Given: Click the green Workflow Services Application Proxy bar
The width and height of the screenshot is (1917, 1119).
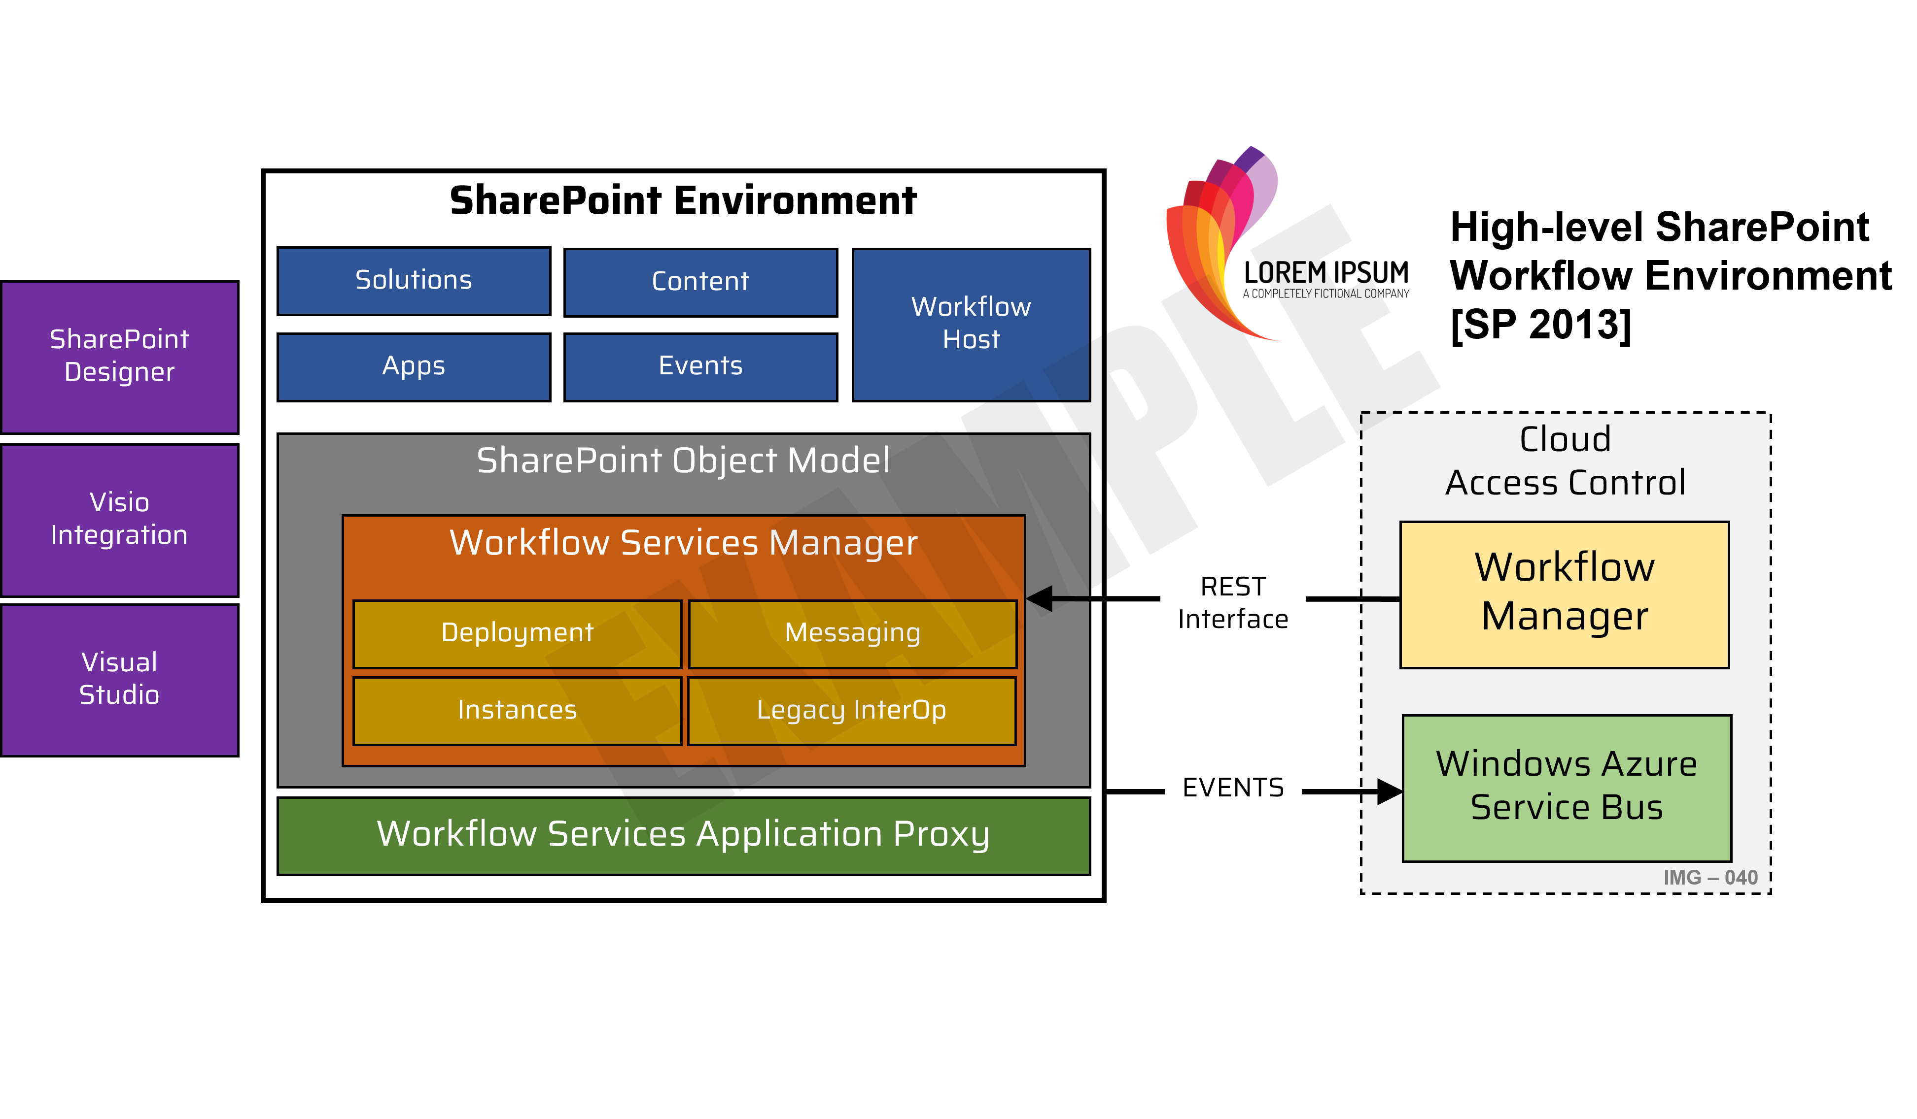Looking at the screenshot, I should [x=682, y=835].
